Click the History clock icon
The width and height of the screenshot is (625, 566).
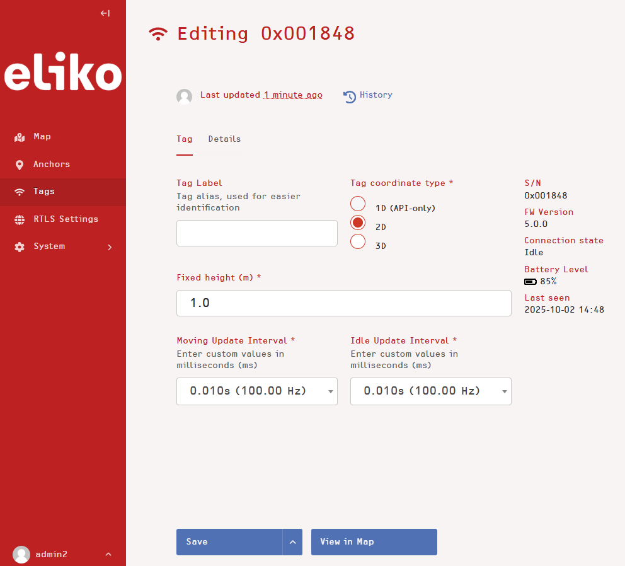(350, 96)
